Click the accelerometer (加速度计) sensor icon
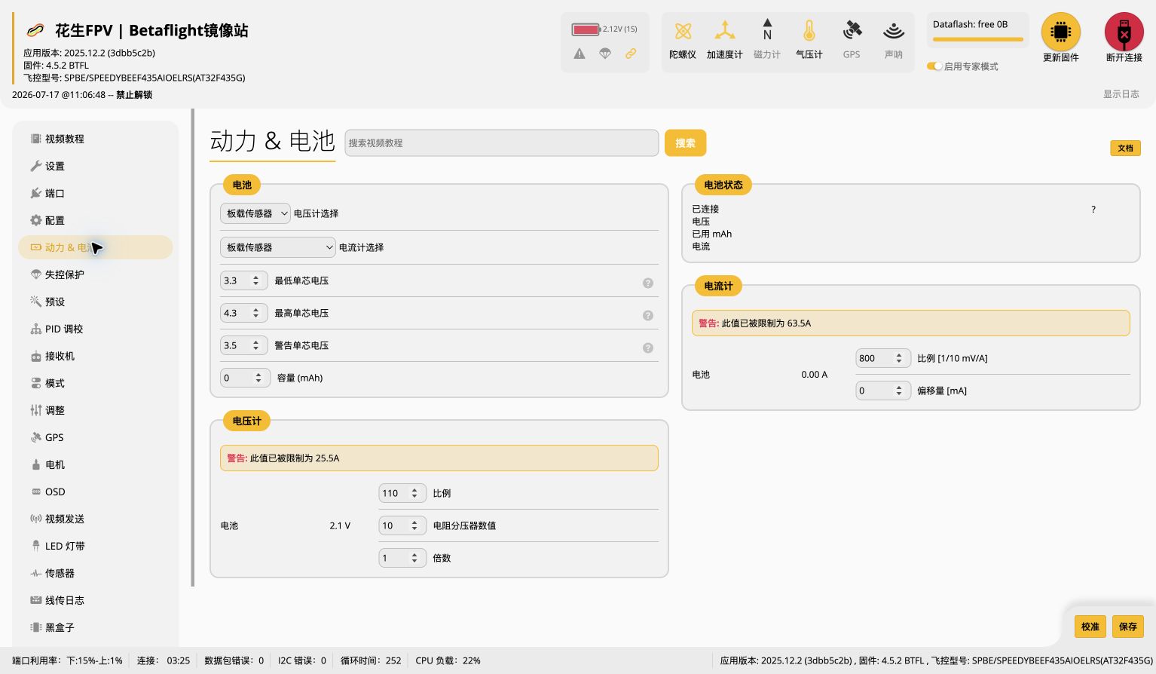The width and height of the screenshot is (1156, 674). (724, 31)
